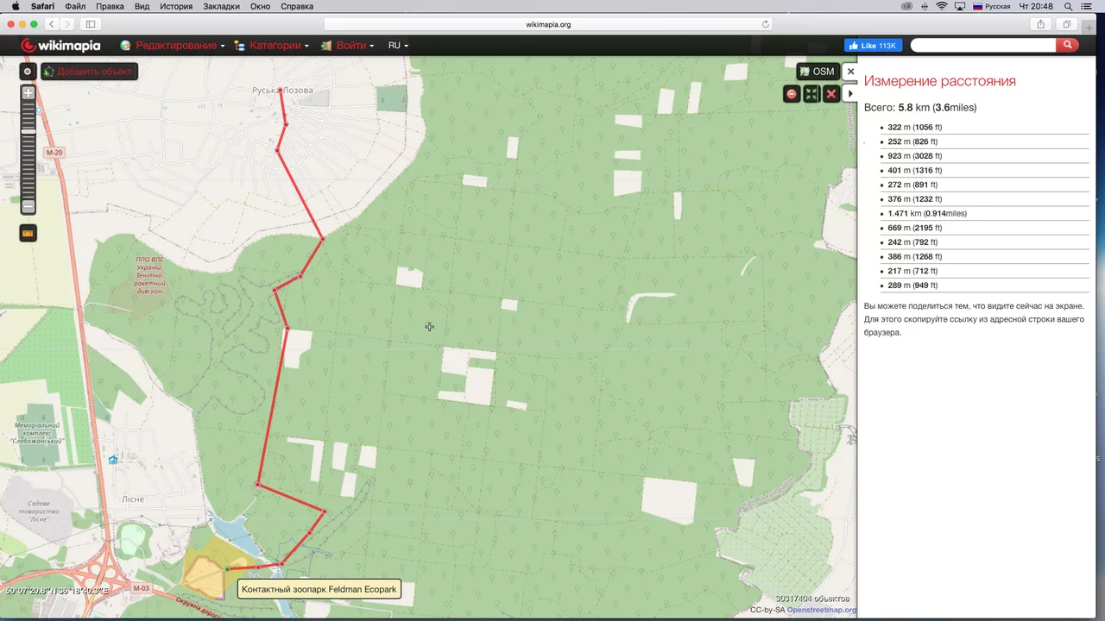
Task: Select the 1.471 km distance segment
Action: pyautogui.click(x=984, y=213)
